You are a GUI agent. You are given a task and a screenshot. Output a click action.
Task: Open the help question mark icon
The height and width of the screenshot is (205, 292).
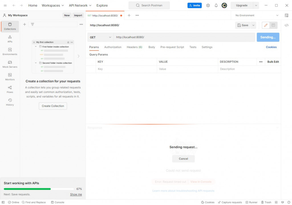point(289,202)
